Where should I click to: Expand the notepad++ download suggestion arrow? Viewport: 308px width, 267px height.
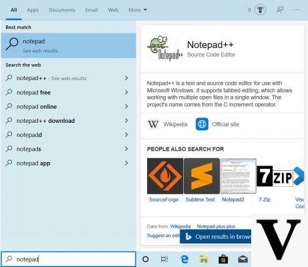(126, 121)
